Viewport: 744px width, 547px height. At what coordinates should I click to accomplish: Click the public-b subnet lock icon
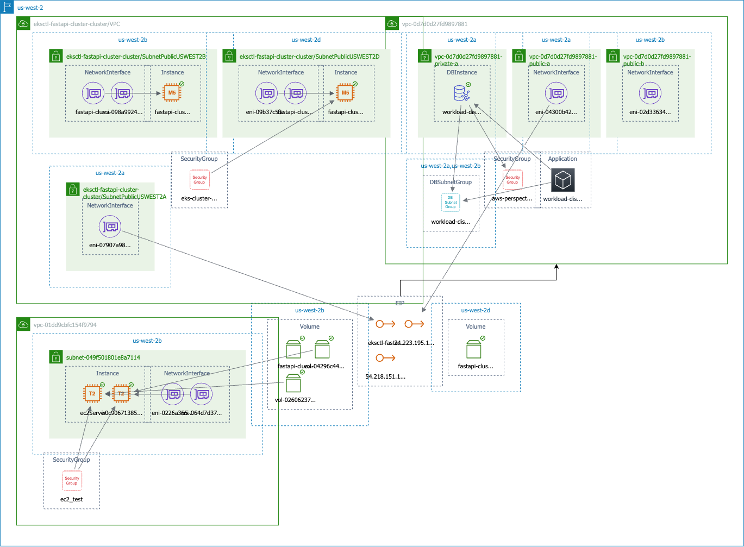click(x=613, y=56)
